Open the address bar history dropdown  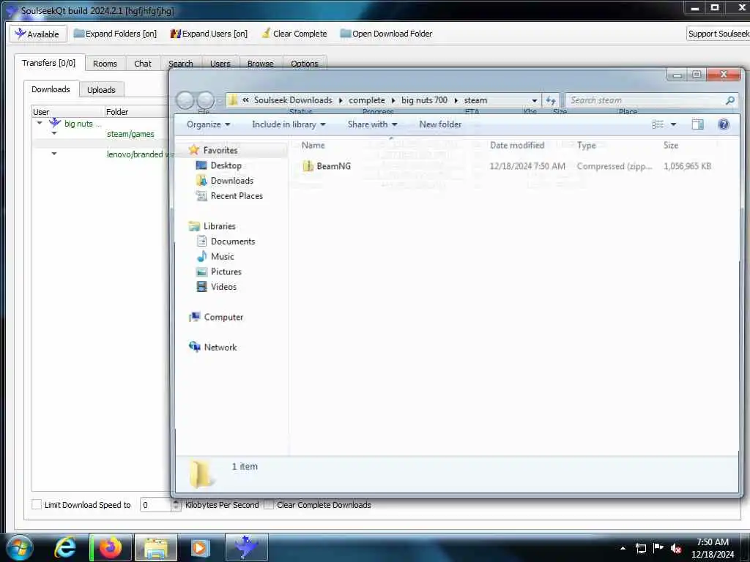[x=534, y=100]
